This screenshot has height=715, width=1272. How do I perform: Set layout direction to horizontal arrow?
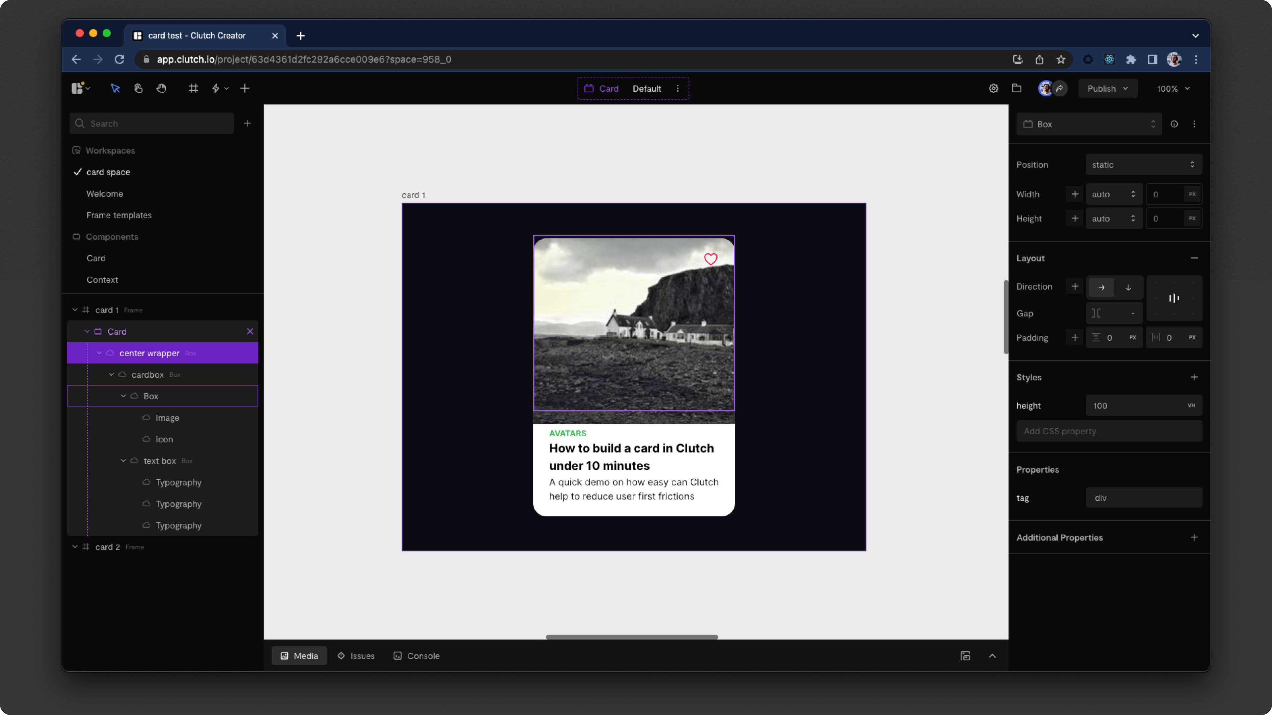pyautogui.click(x=1101, y=287)
